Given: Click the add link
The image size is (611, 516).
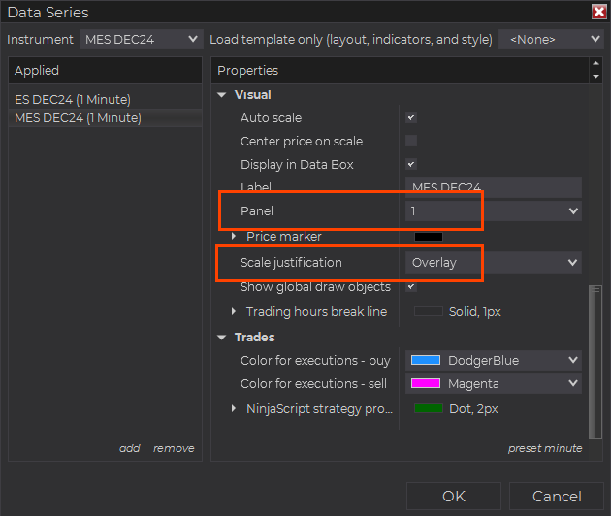Looking at the screenshot, I should tap(129, 448).
